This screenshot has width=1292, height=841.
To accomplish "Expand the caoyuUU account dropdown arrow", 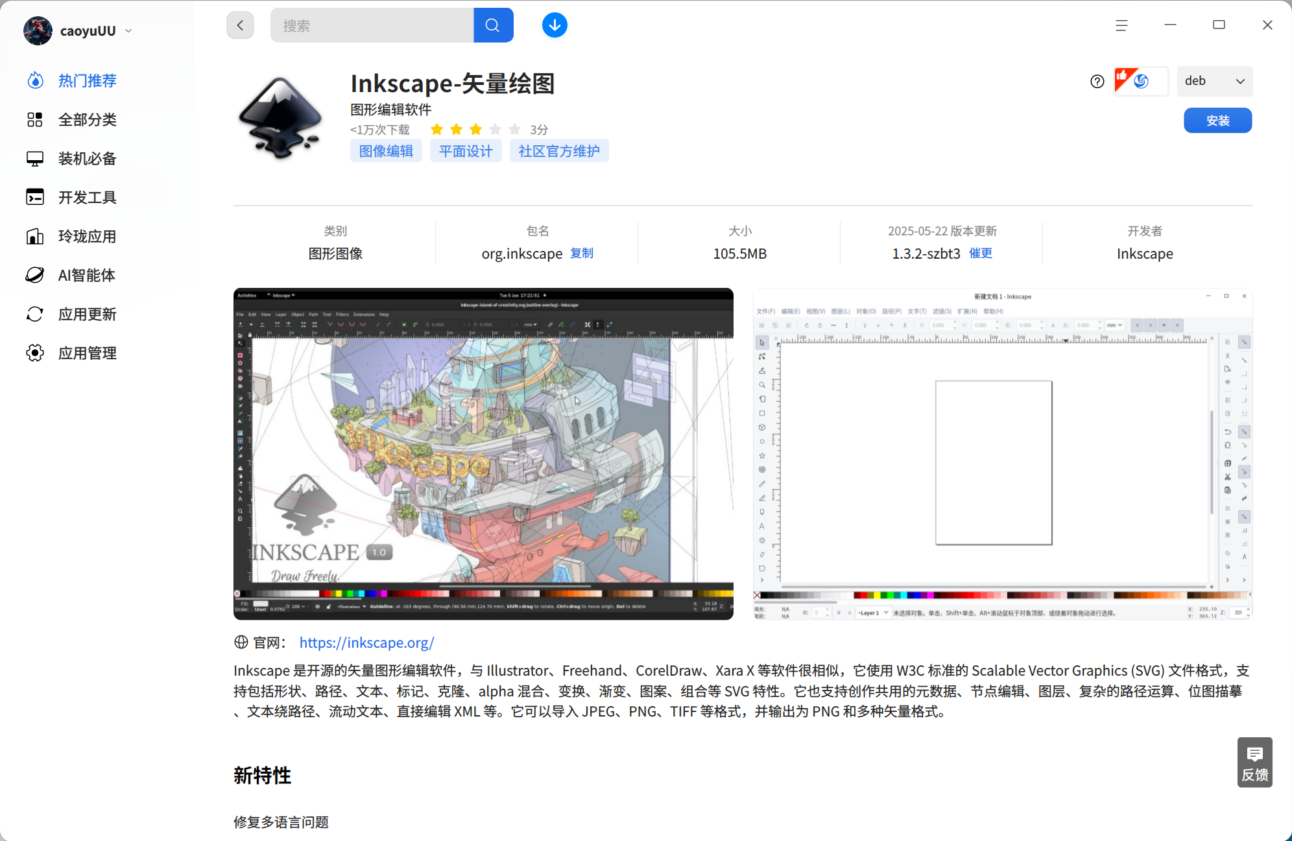I will 128,30.
